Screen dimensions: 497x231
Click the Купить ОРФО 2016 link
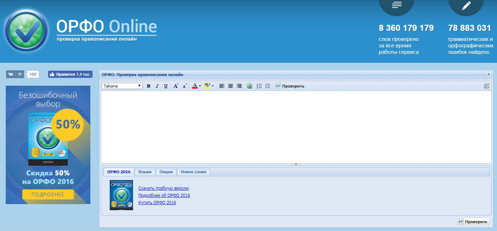point(157,203)
